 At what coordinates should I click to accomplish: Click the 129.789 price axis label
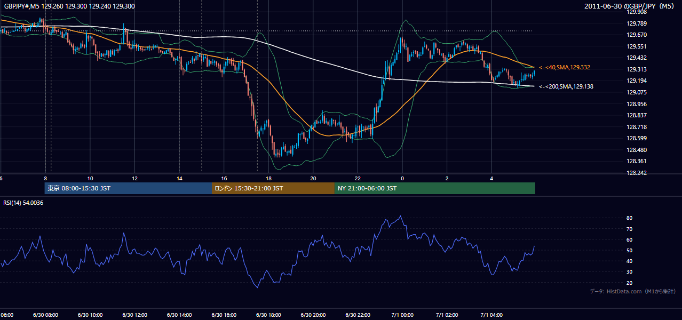pyautogui.click(x=637, y=23)
